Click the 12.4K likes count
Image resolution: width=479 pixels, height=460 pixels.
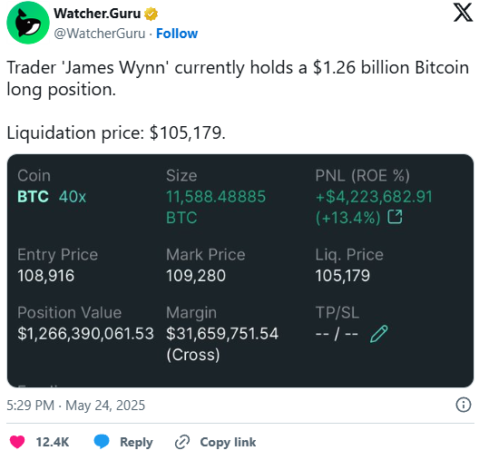click(53, 442)
